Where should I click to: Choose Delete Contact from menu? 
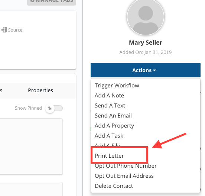(x=114, y=186)
